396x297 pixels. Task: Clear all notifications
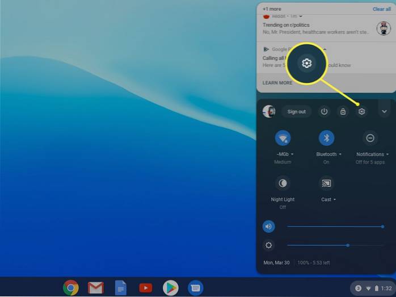point(381,9)
